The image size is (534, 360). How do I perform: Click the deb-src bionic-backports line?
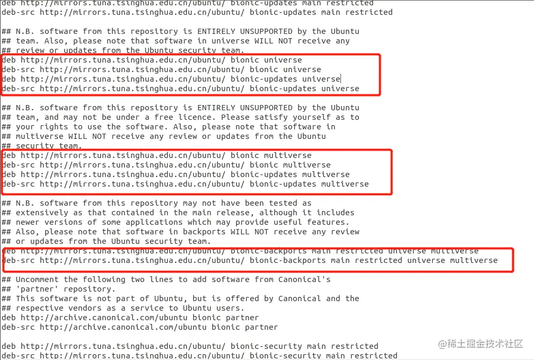coord(249,260)
